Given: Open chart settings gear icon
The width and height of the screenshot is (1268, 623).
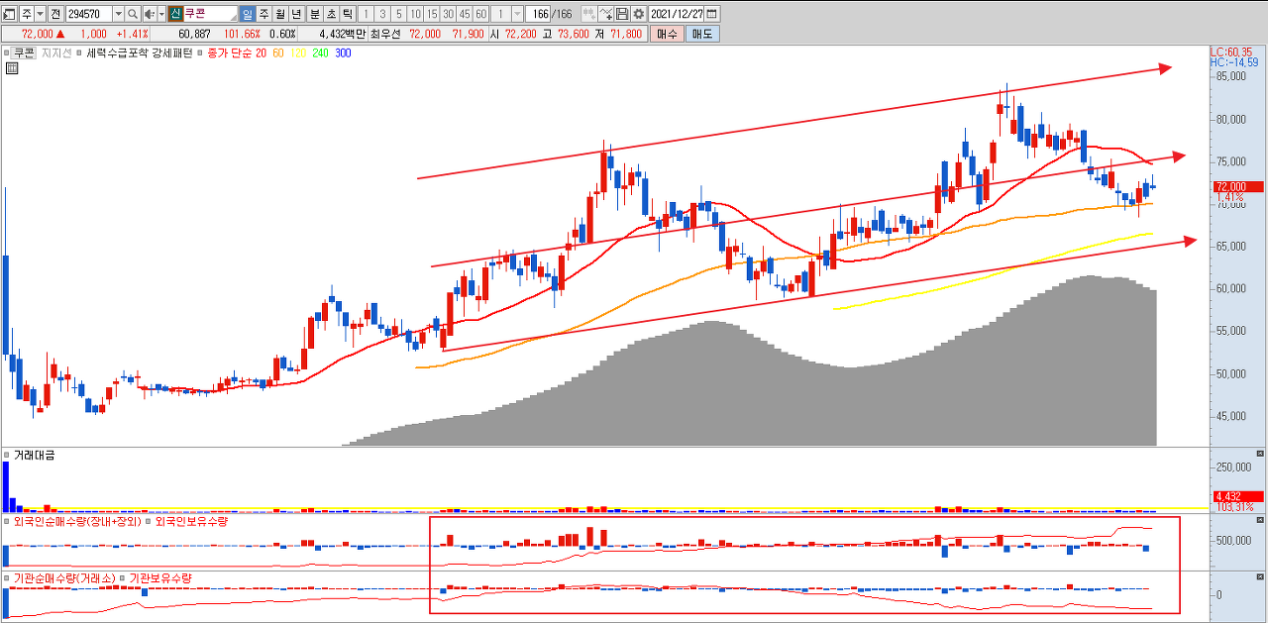Looking at the screenshot, I should (638, 14).
